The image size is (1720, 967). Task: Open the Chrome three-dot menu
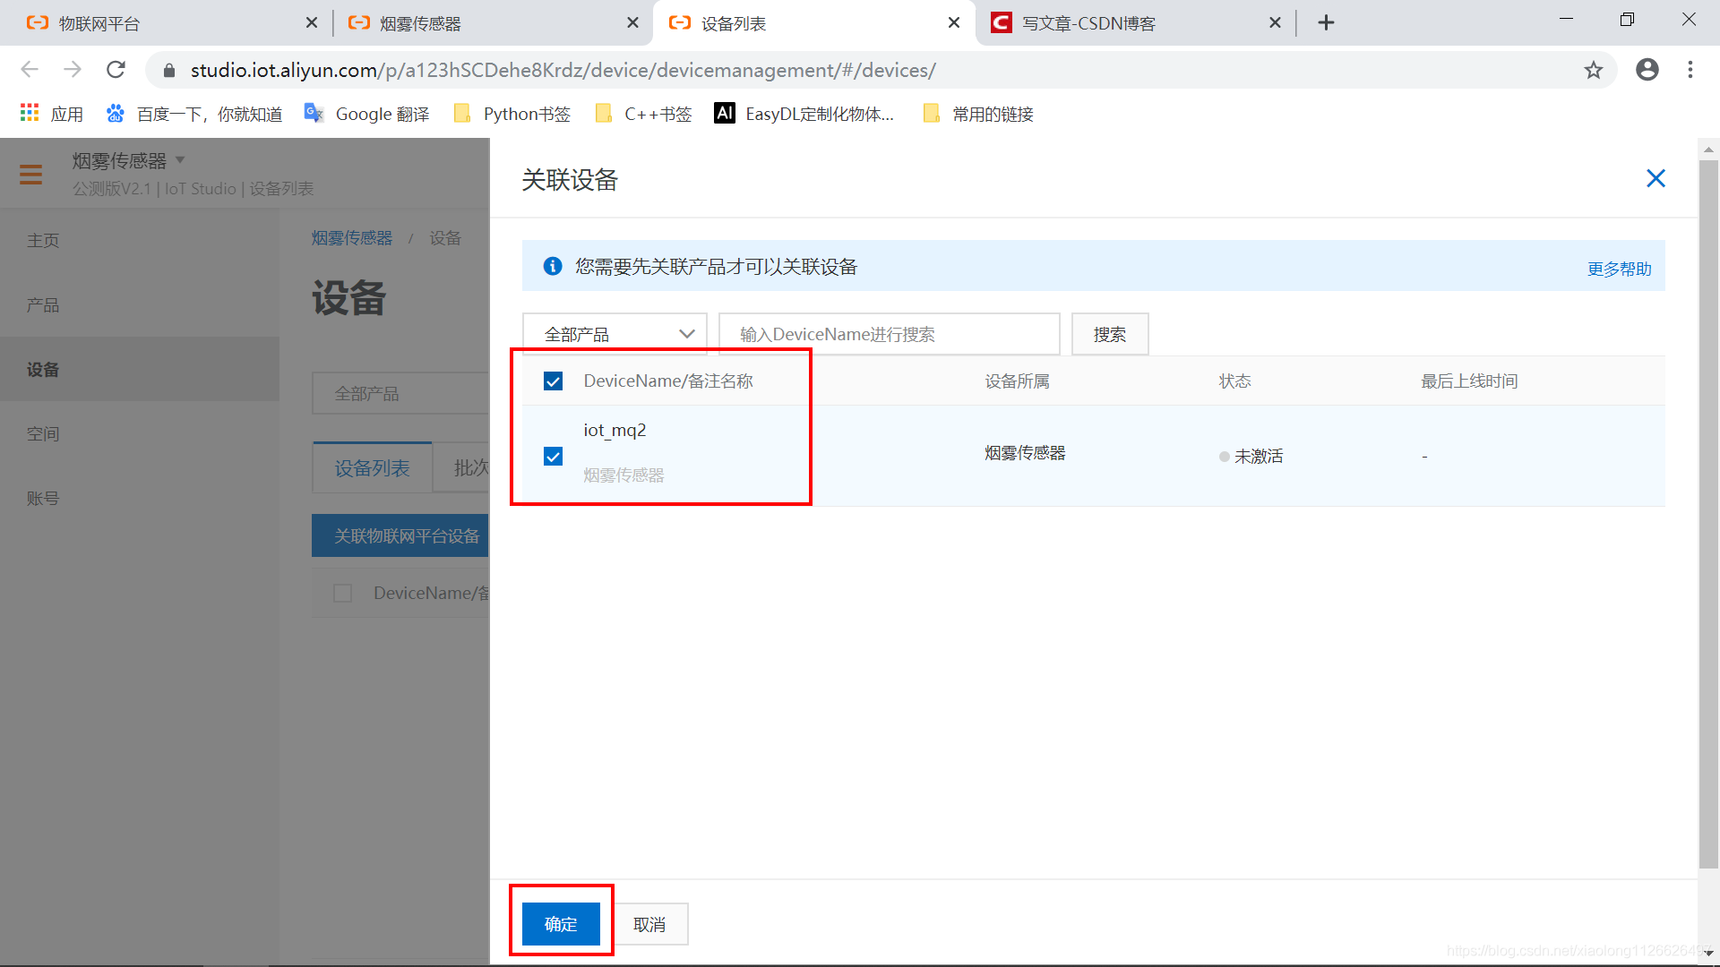pos(1690,70)
